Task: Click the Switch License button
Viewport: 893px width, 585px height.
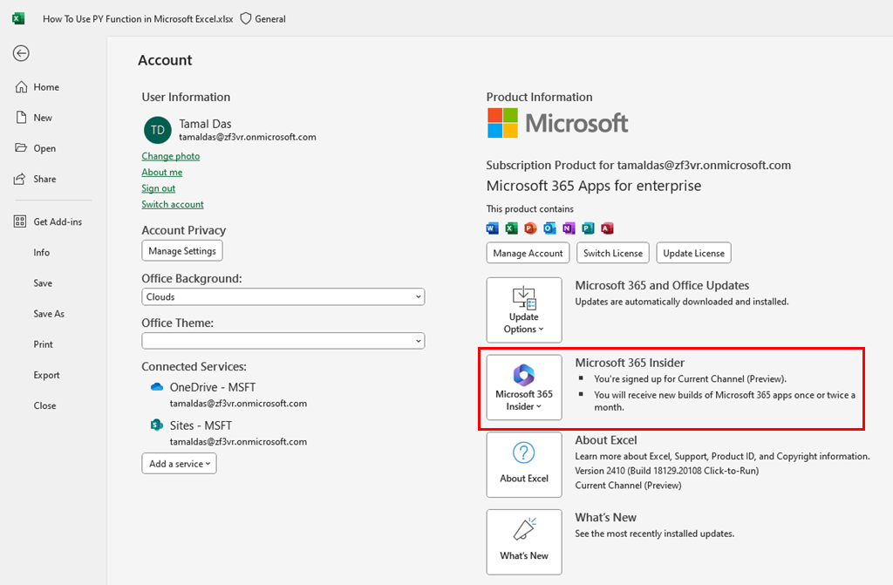Action: pos(613,253)
